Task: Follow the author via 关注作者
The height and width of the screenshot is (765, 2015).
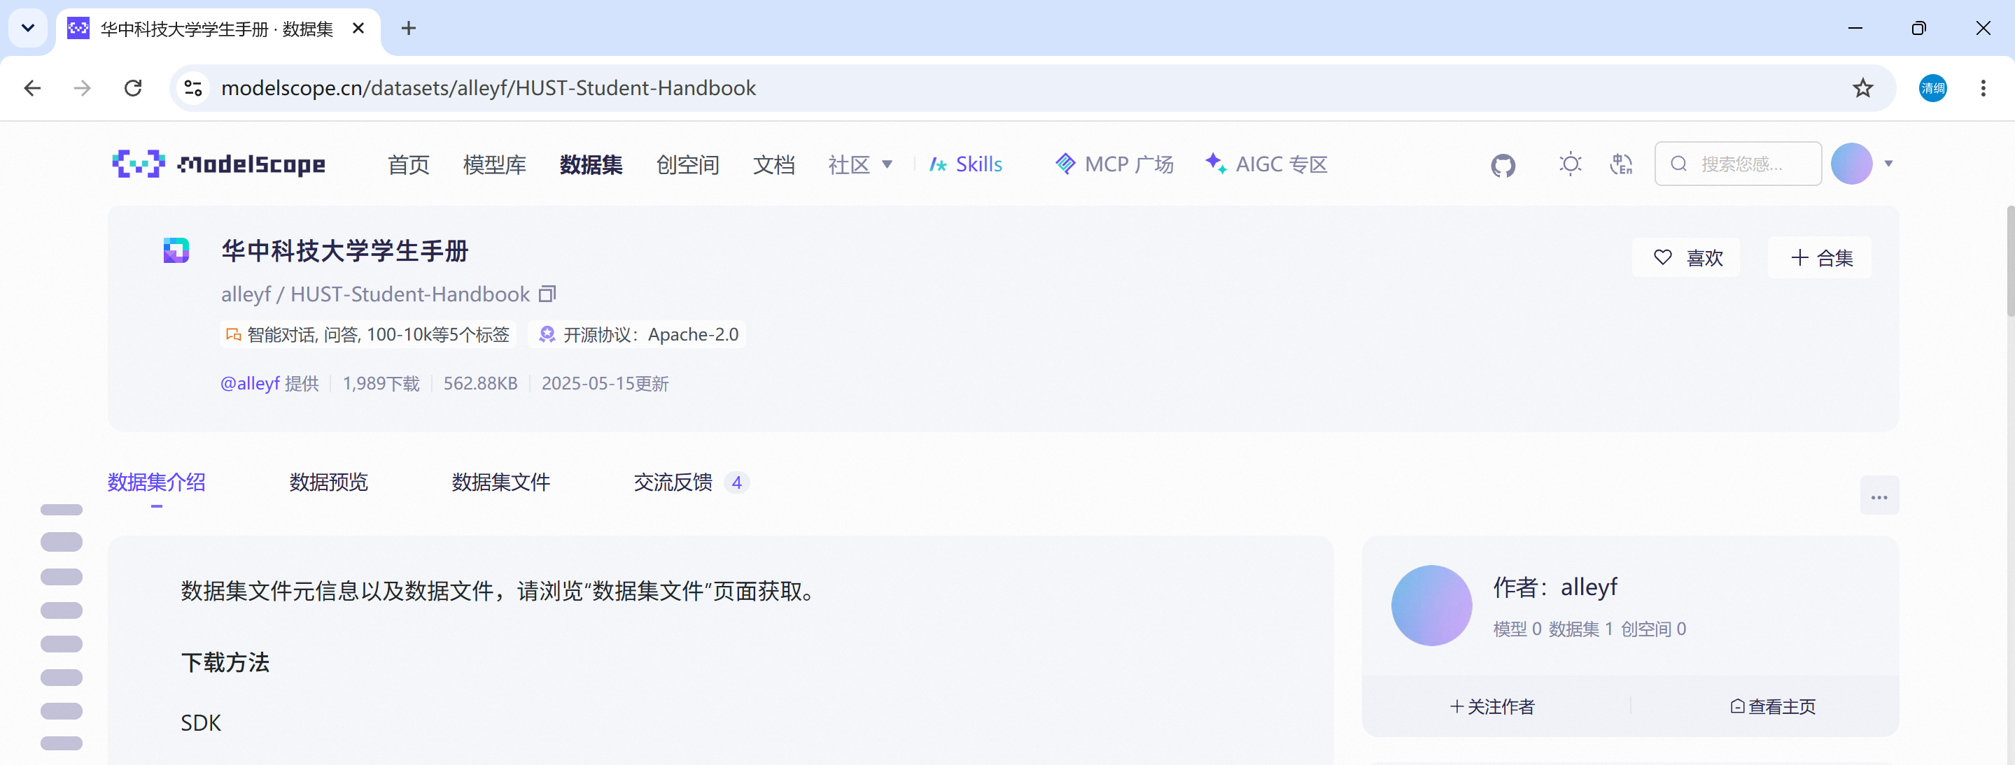Action: [1491, 706]
